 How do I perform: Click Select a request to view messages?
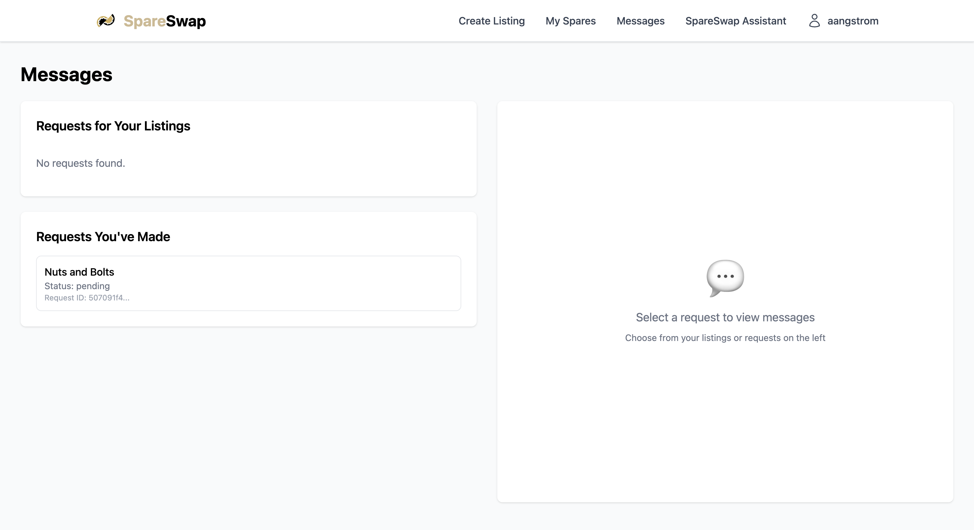[725, 317]
